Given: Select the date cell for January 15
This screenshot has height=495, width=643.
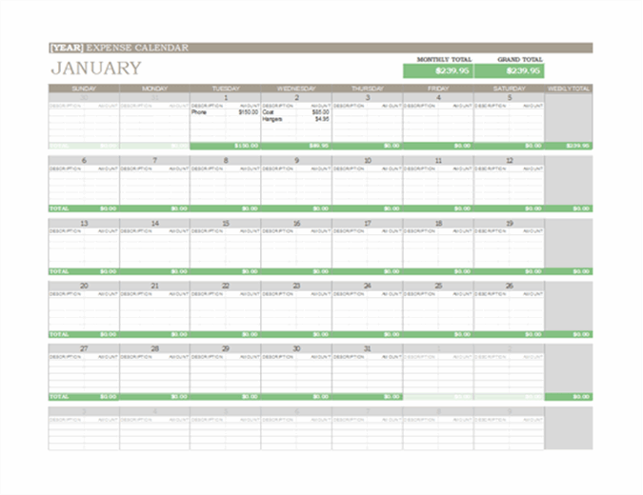Looking at the screenshot, I should (x=226, y=223).
